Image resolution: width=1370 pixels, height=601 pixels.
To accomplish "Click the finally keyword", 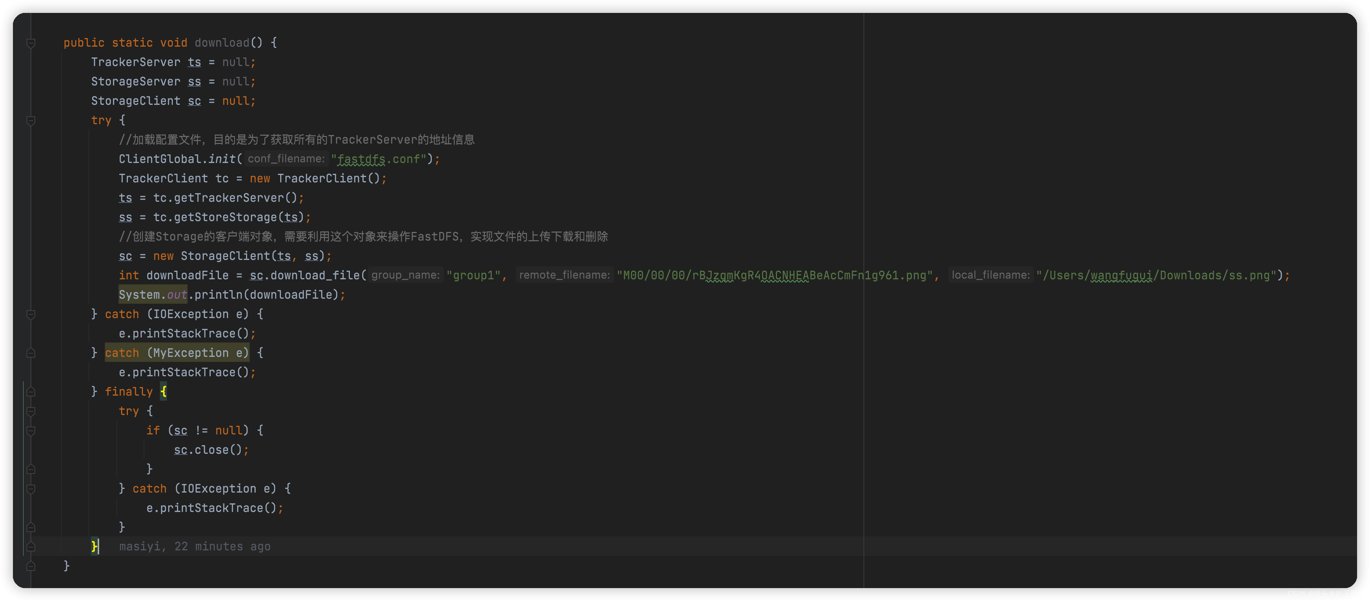I will pos(129,392).
